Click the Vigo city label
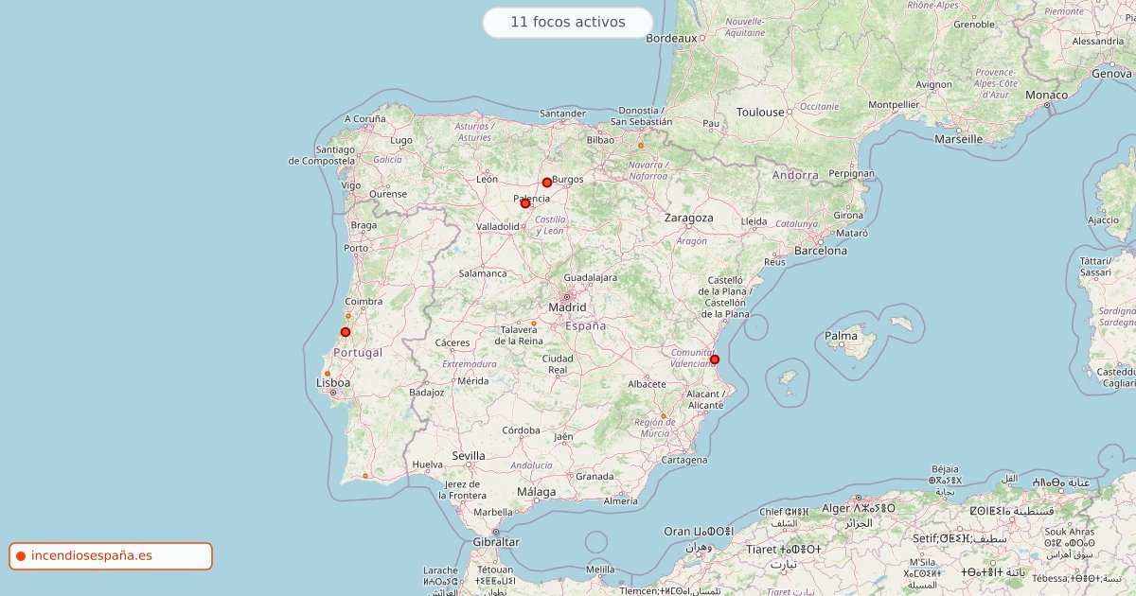1136x596 pixels. click(x=351, y=185)
